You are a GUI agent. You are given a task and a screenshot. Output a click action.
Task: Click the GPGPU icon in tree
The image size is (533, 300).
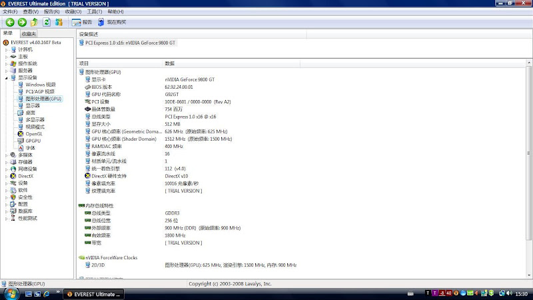[x=21, y=141]
